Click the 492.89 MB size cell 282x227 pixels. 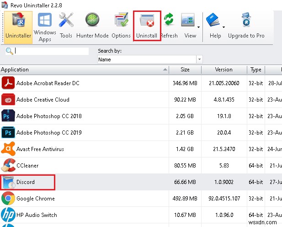pos(185,198)
